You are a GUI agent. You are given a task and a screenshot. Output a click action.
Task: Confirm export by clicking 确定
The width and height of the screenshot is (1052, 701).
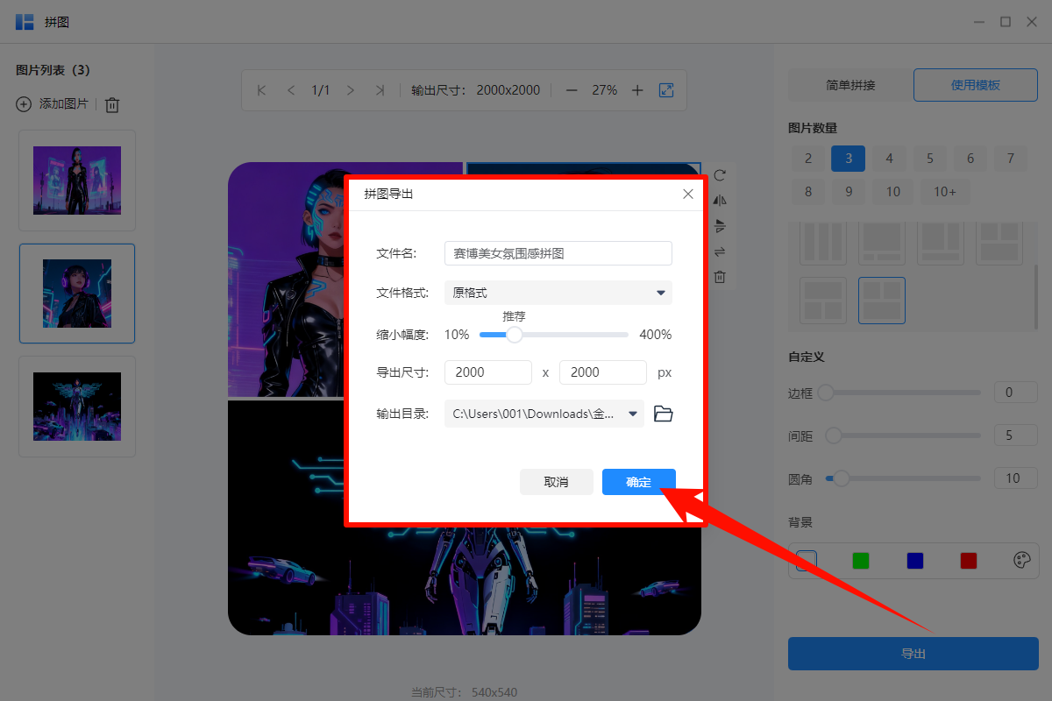[638, 481]
